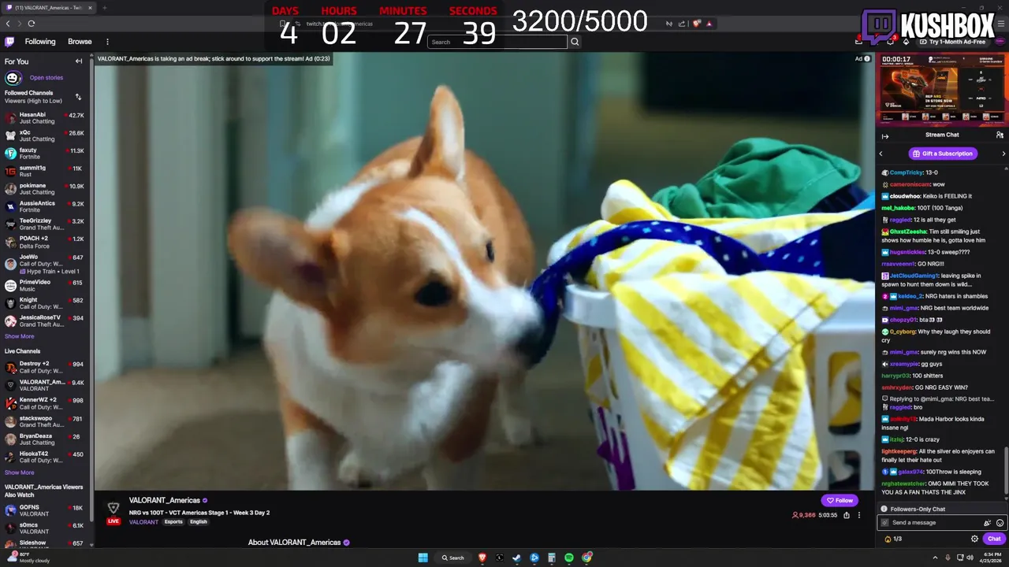Click Try 1-Month Ad-Free button
The image size is (1009, 567).
pyautogui.click(x=952, y=42)
